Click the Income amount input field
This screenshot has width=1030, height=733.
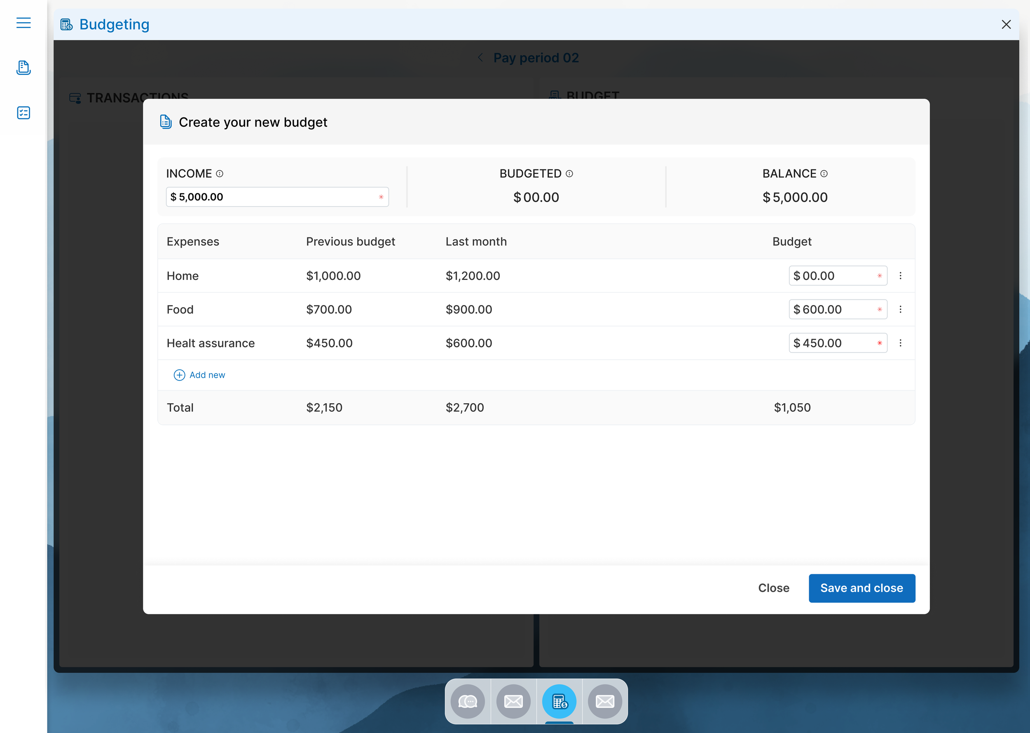click(271, 197)
